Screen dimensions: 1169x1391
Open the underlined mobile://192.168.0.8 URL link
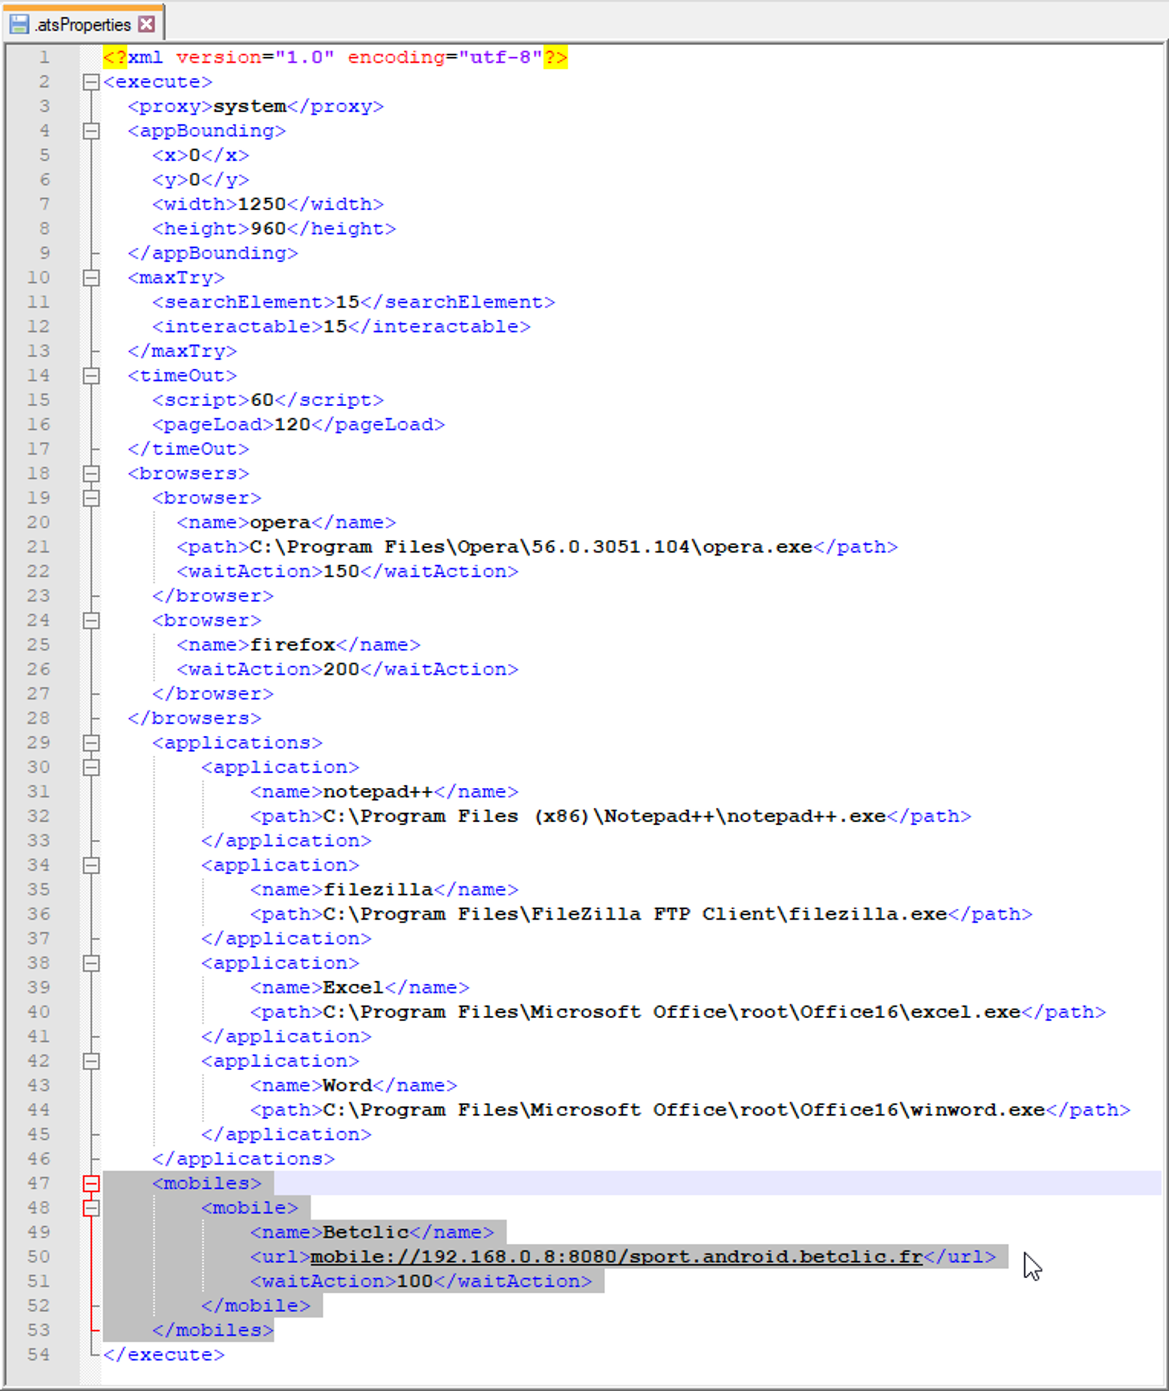(616, 1257)
